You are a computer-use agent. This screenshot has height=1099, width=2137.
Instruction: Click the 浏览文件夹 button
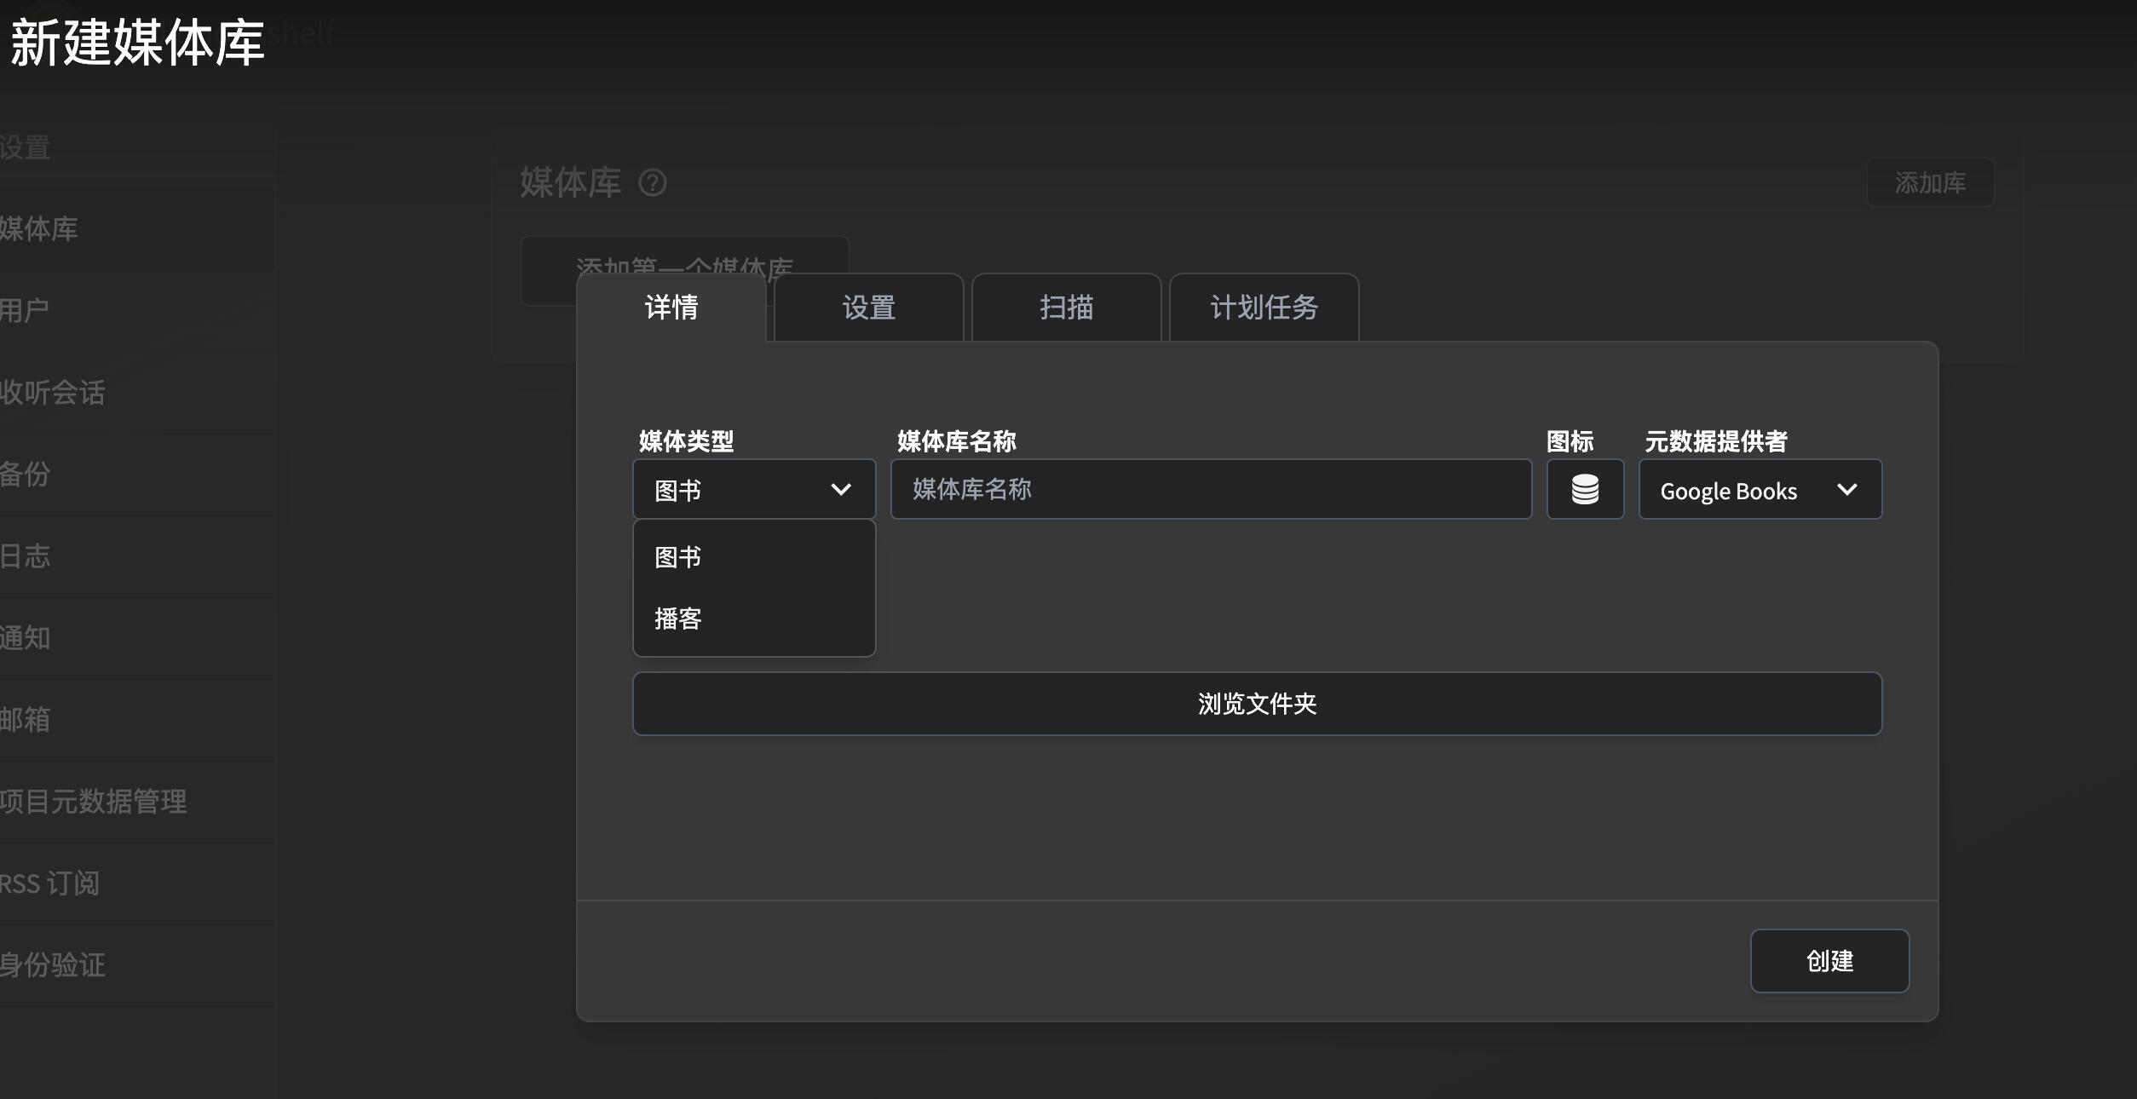(1257, 704)
